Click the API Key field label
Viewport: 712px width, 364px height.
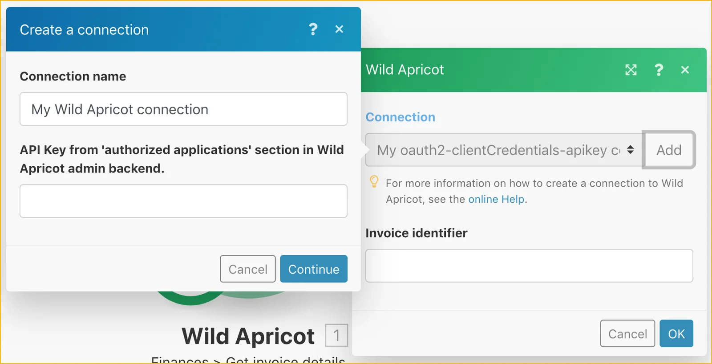[182, 159]
